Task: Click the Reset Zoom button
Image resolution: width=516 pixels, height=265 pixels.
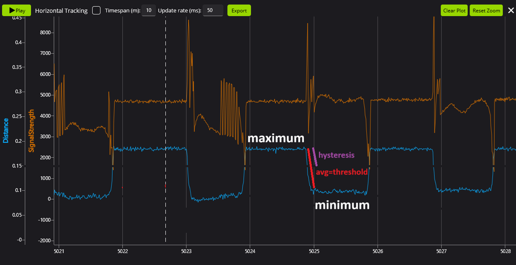Action: pyautogui.click(x=486, y=11)
